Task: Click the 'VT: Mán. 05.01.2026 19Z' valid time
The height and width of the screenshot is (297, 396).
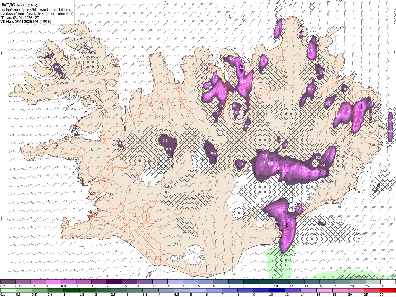Action: tap(19, 22)
